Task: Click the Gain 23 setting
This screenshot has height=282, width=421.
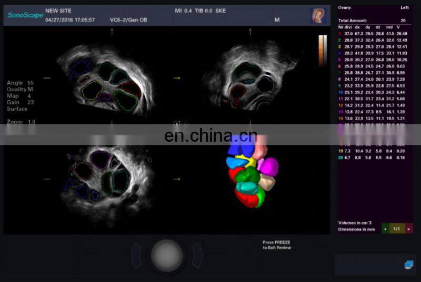Action: point(20,102)
